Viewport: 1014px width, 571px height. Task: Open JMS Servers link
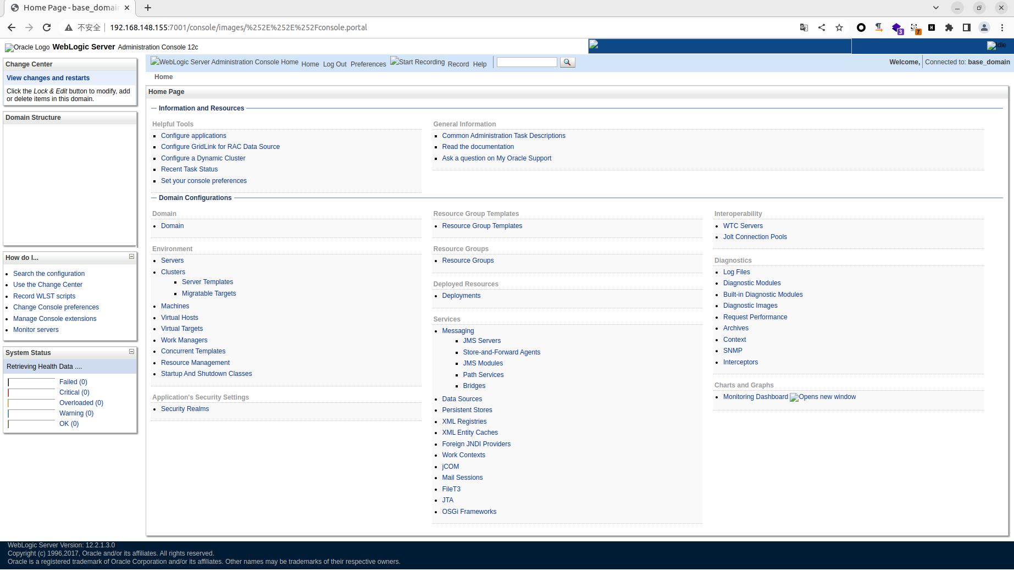[x=481, y=341]
